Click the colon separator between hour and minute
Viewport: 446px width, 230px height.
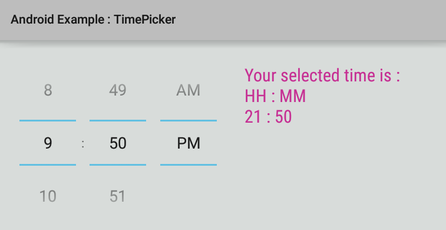(82, 144)
